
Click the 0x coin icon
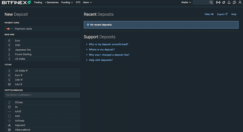(9, 107)
